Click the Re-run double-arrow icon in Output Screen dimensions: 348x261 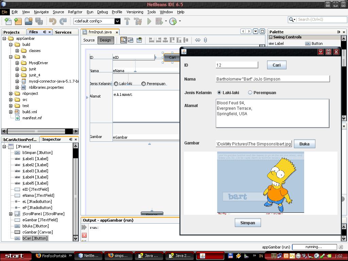(x=84, y=227)
